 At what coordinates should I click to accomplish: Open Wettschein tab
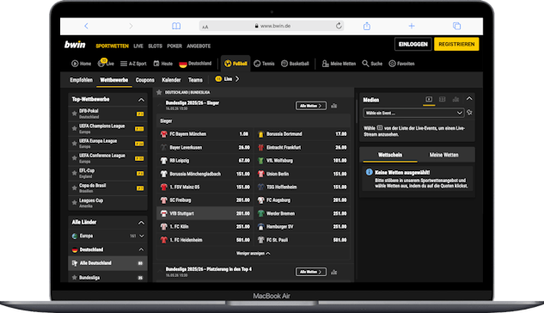[x=390, y=155]
